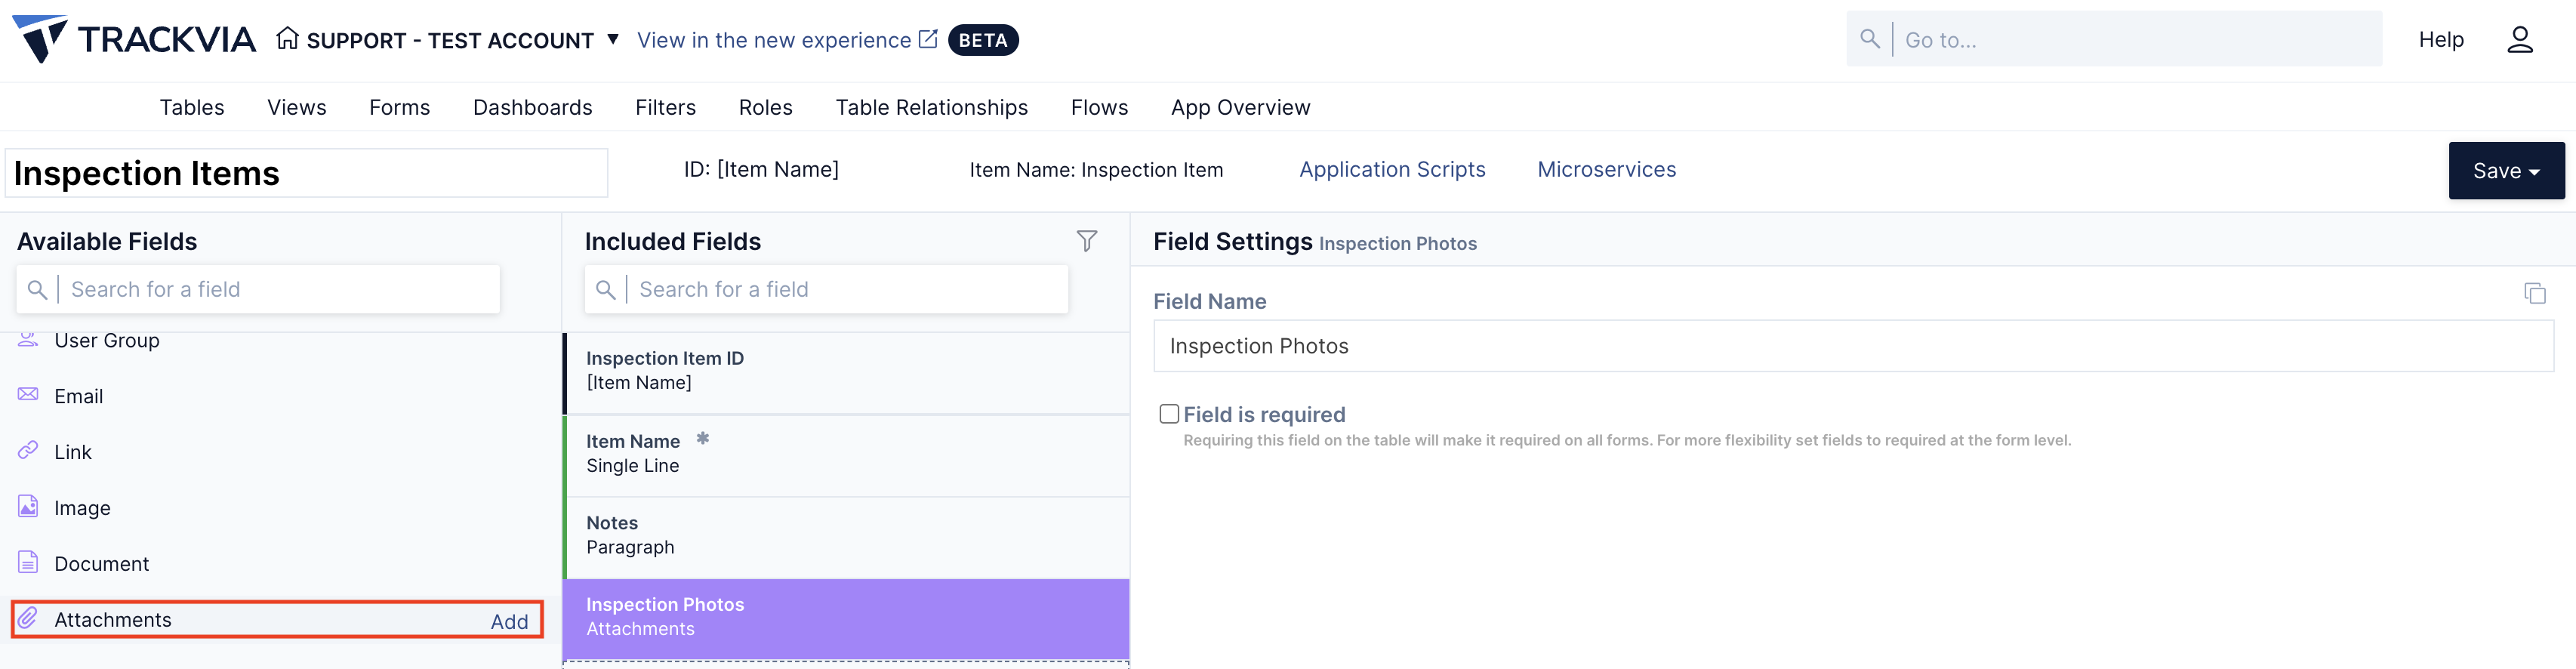This screenshot has height=669, width=2576.
Task: Open the Views menu
Action: click(x=297, y=107)
